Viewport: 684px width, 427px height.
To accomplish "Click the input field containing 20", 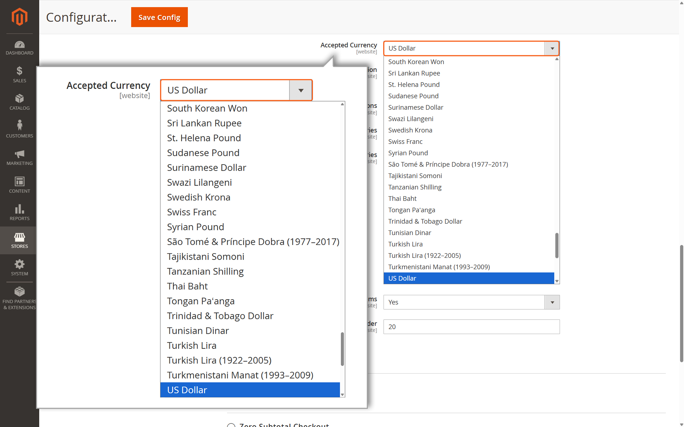I will (471, 327).
